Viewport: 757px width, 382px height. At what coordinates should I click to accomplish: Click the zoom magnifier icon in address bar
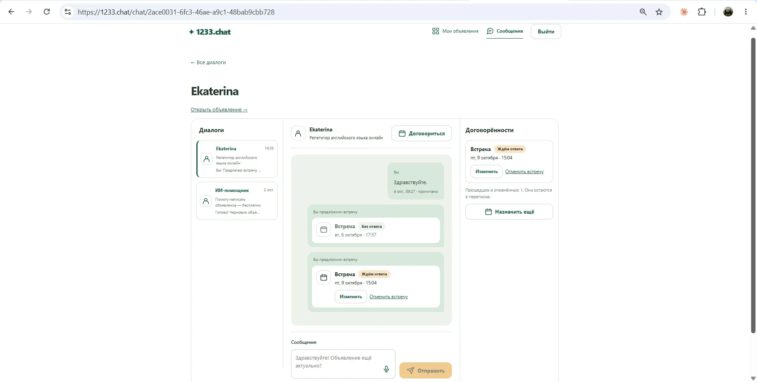[643, 12]
